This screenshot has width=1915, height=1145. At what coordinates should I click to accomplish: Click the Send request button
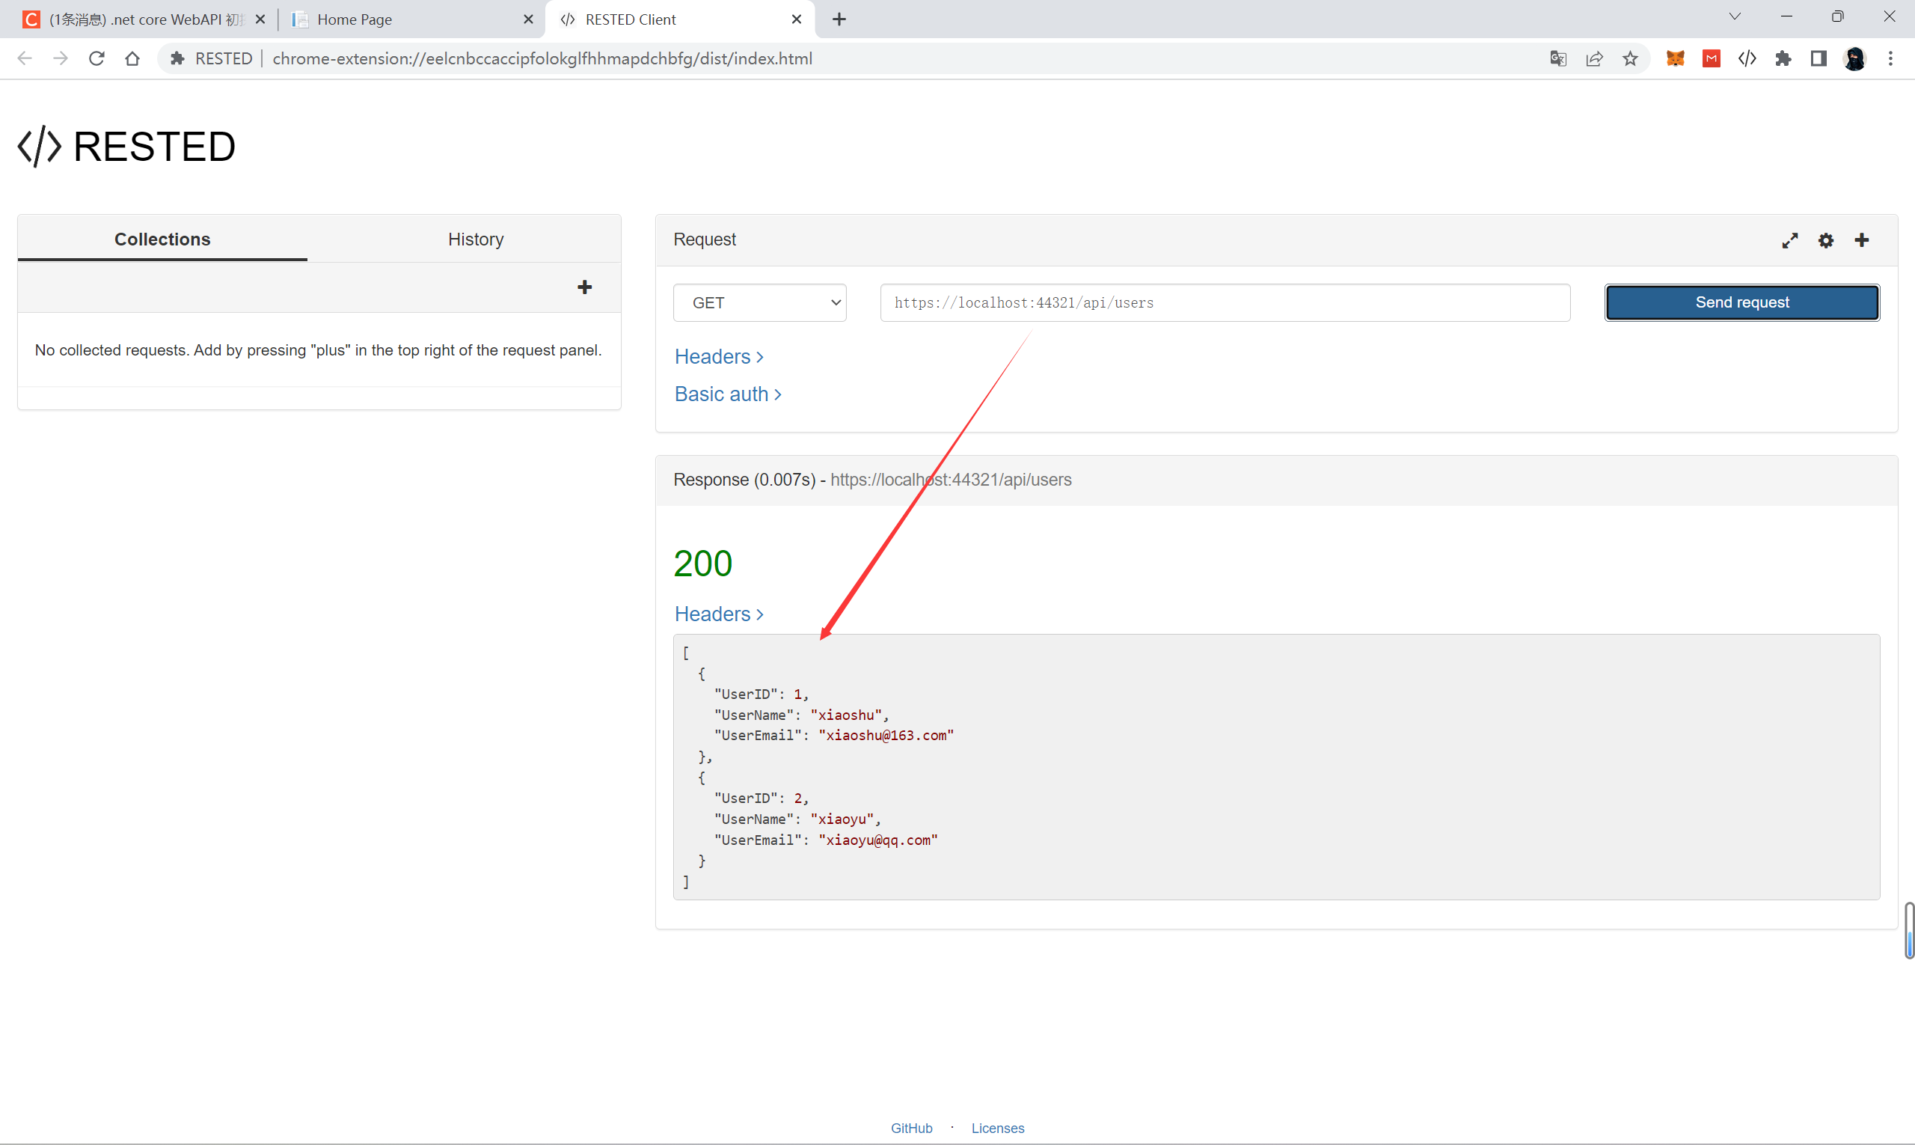(1741, 302)
